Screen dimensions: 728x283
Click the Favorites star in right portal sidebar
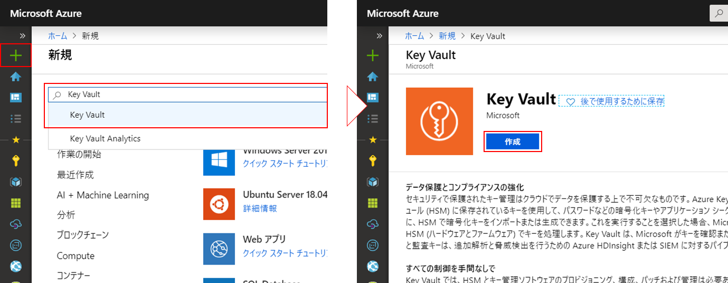(x=373, y=140)
